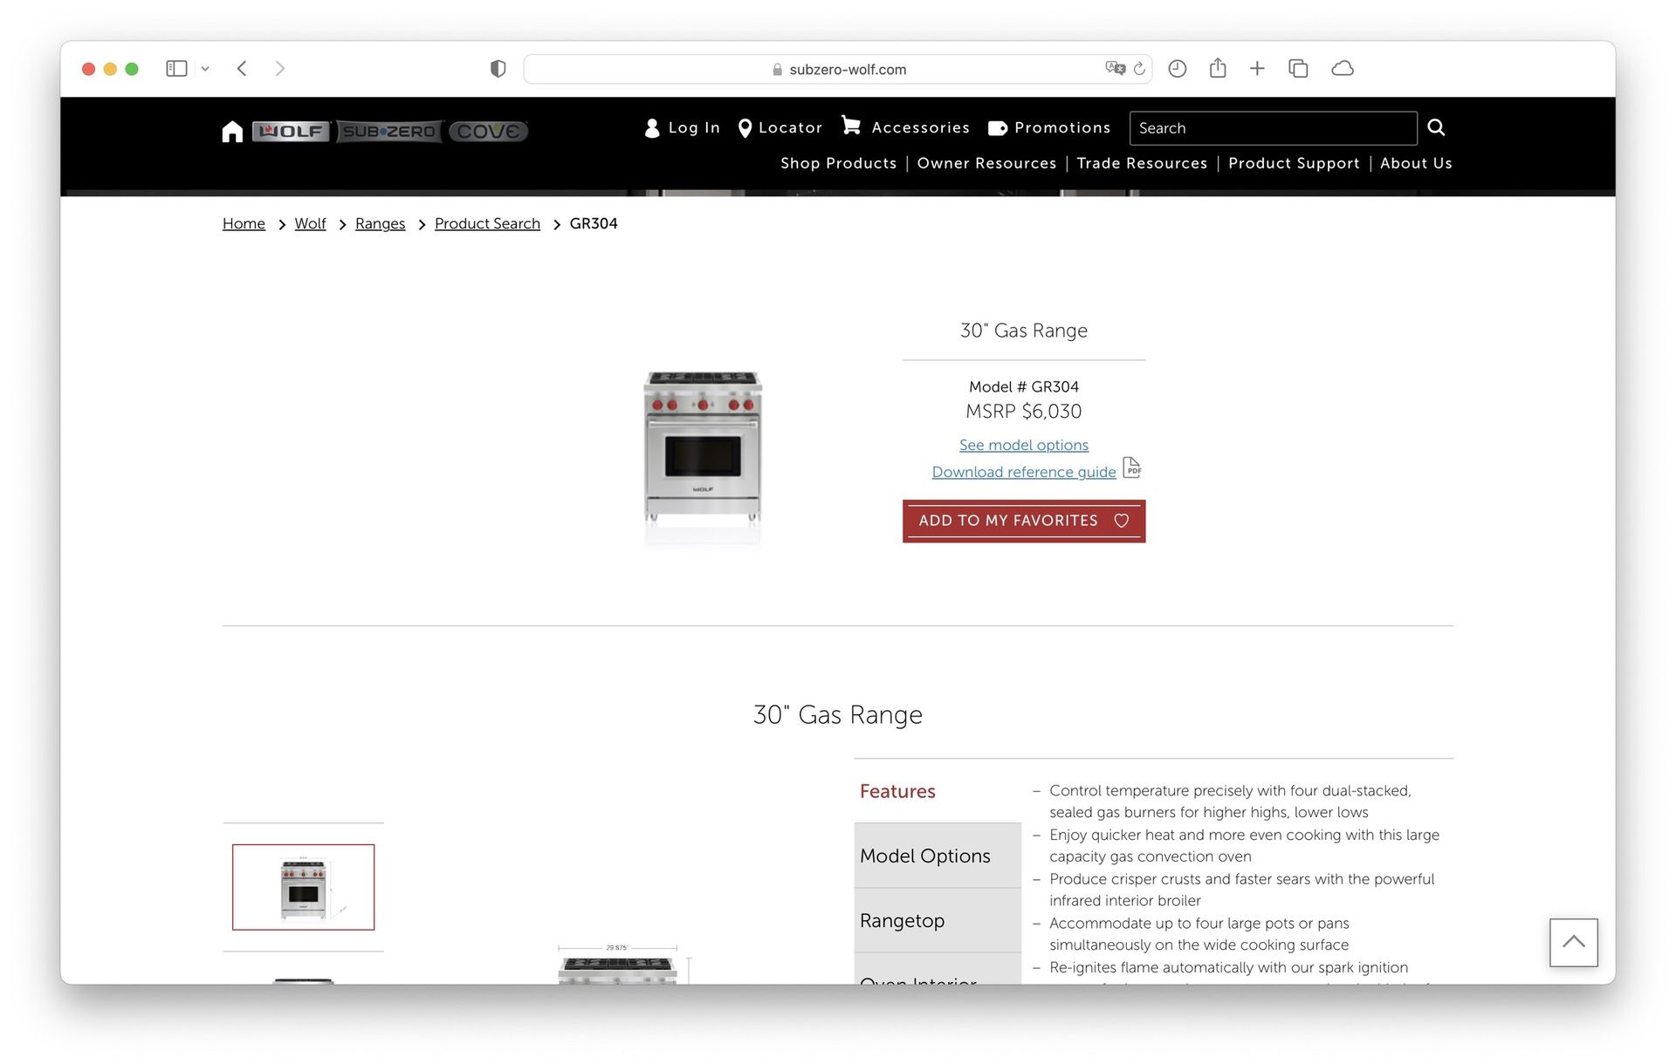Viewport: 1676px width, 1064px height.
Task: Open Shop Products menu
Action: tap(838, 163)
